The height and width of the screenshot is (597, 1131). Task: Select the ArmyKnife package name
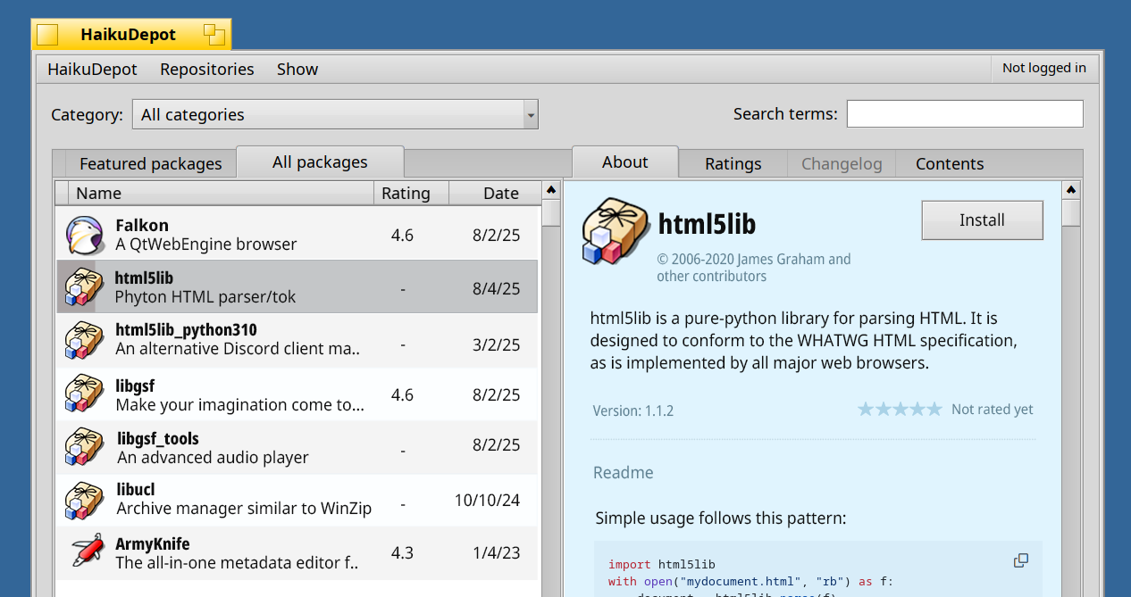click(153, 544)
